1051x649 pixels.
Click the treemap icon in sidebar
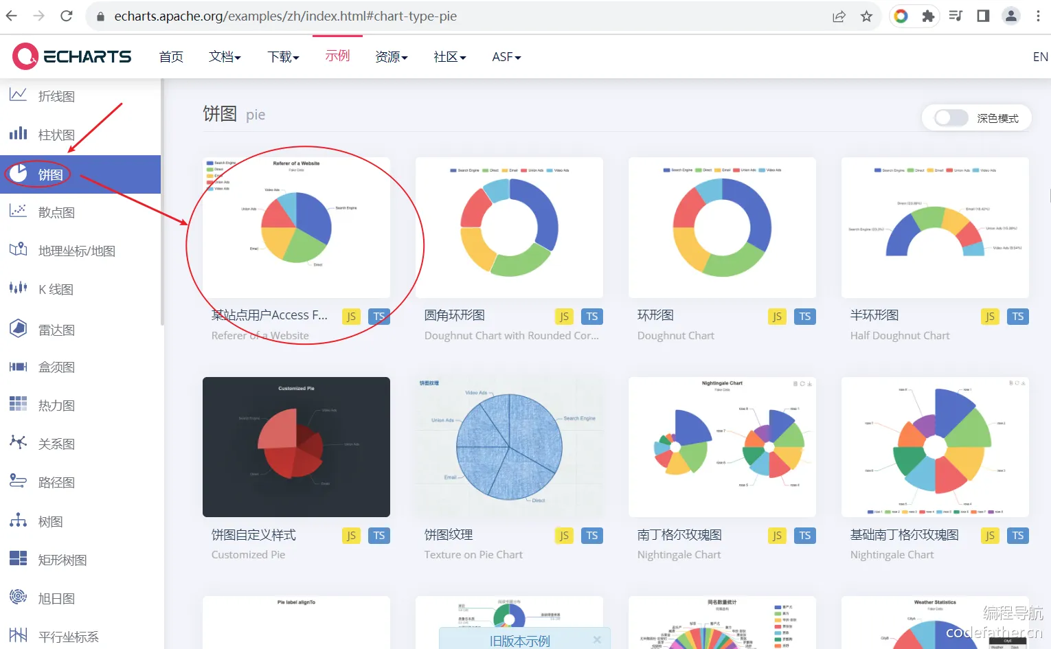pyautogui.click(x=18, y=558)
